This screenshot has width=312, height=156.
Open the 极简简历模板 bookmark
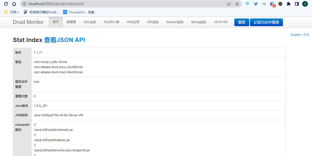[41, 12]
